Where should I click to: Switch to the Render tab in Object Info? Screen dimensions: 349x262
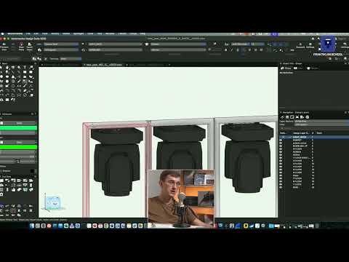tap(313, 68)
